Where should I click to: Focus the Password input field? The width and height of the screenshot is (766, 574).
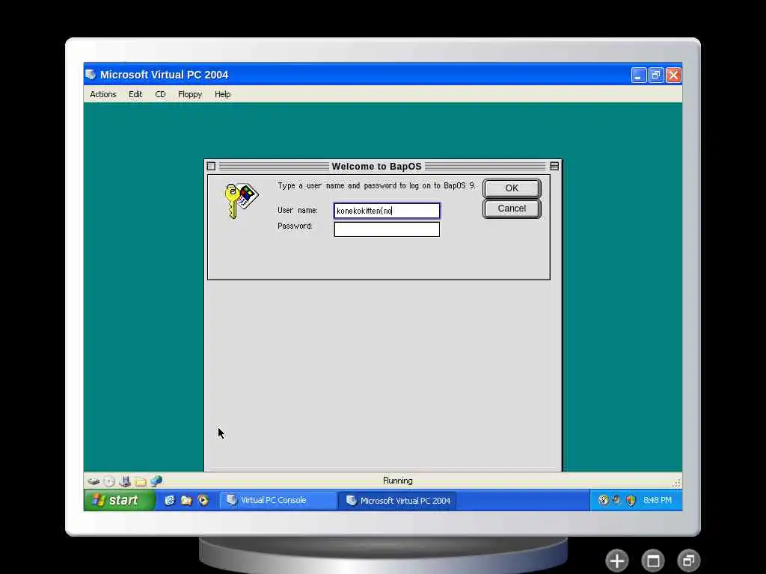(x=387, y=229)
